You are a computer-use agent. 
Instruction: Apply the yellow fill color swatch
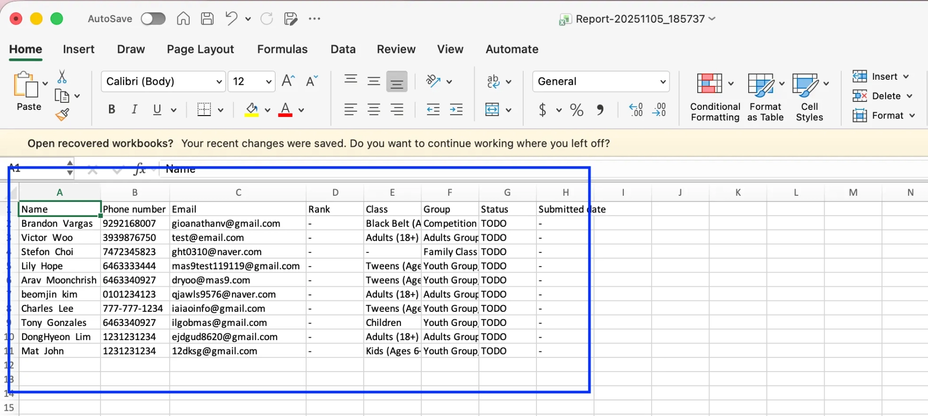tap(251, 110)
